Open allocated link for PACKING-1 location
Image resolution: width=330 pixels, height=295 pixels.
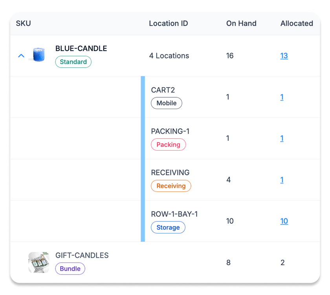(282, 138)
